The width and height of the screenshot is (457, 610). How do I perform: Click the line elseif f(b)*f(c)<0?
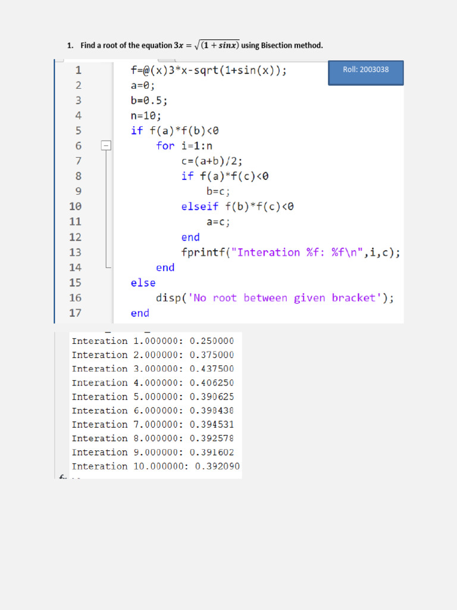point(237,207)
